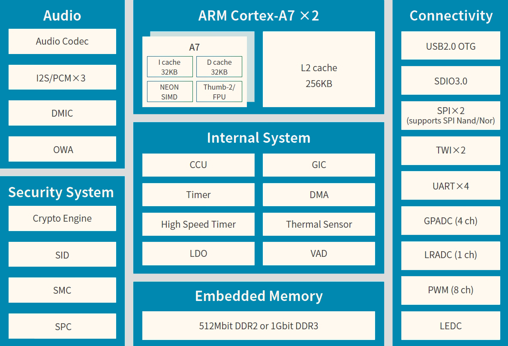
Task: Click the DMIC audio block
Action: point(62,113)
